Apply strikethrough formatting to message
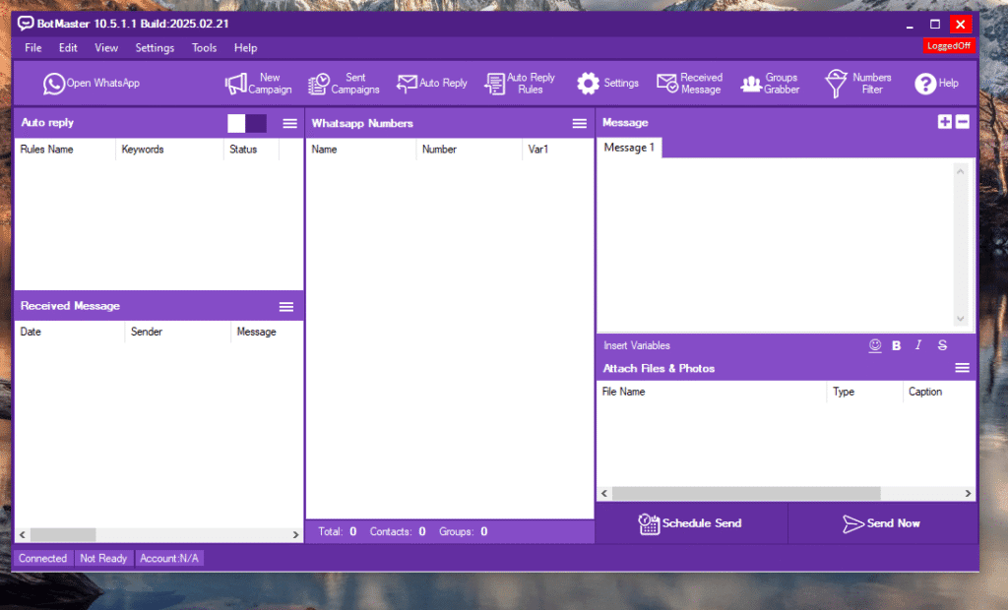 pos(942,345)
